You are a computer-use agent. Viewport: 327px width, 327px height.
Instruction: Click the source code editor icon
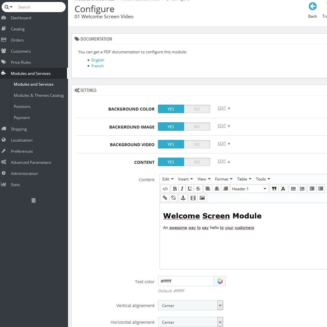(x=165, y=189)
